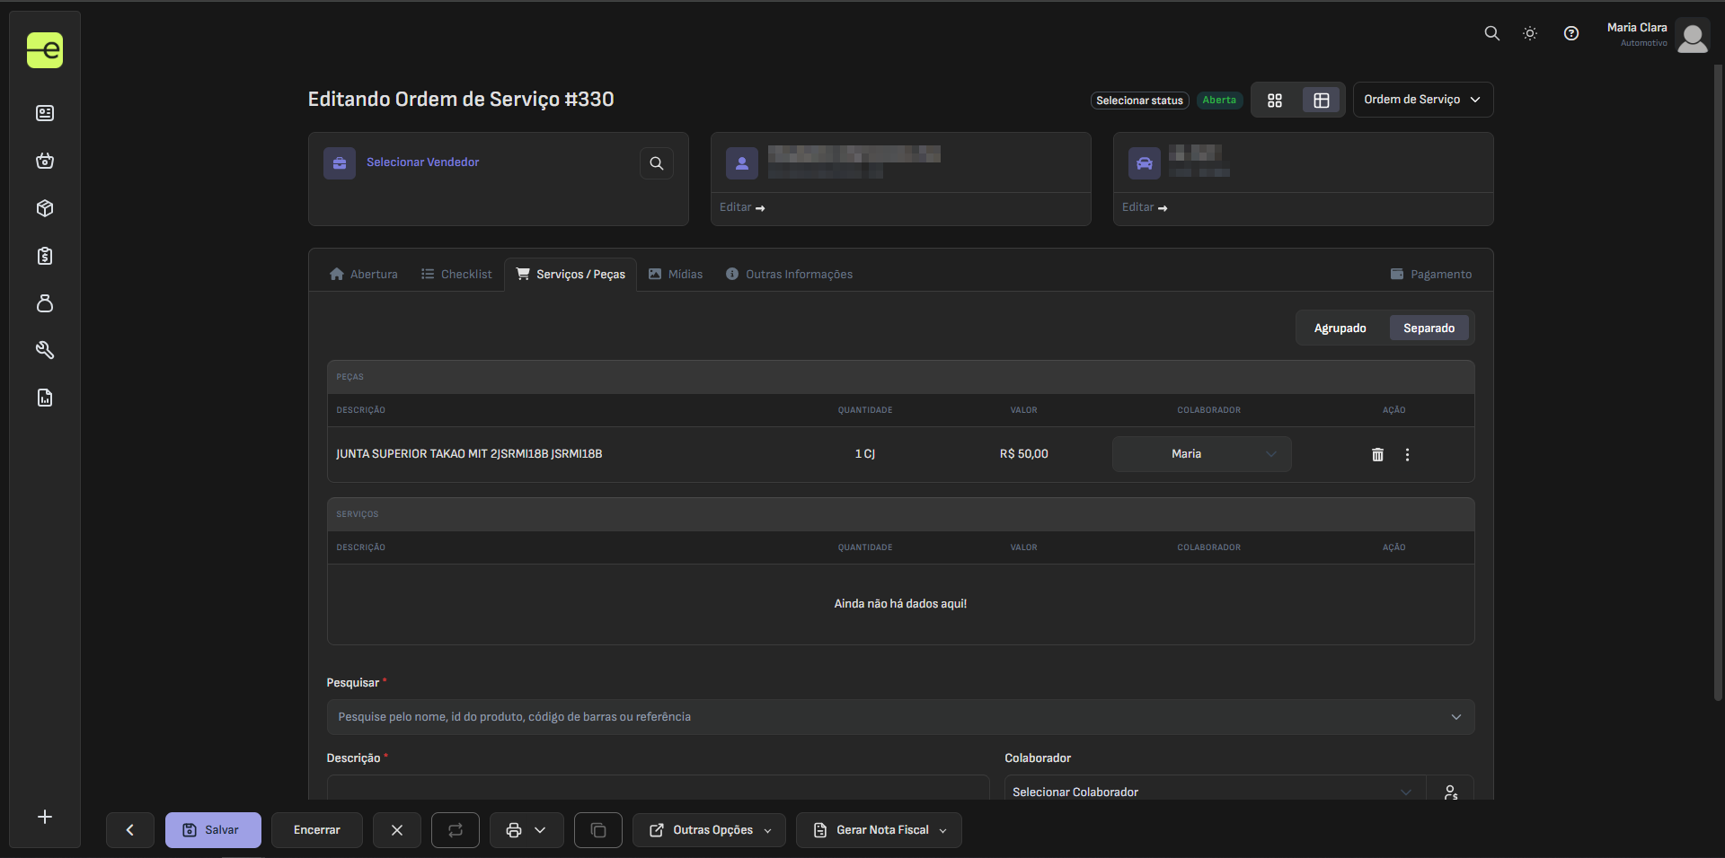Select the grid layout view toggle
Image resolution: width=1725 pixels, height=858 pixels.
click(x=1275, y=101)
